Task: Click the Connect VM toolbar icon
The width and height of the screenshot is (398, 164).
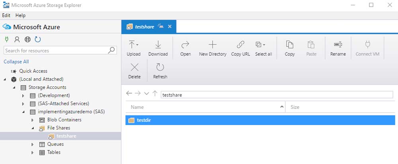Action: [367, 45]
